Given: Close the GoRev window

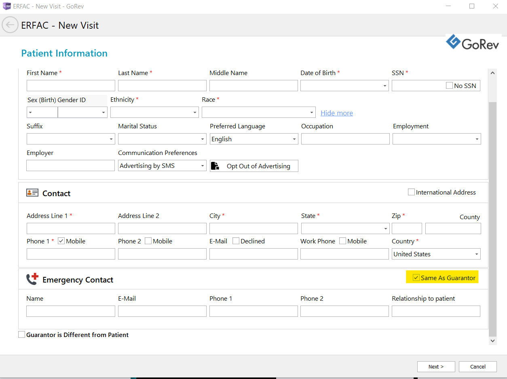Looking at the screenshot, I should (x=495, y=6).
